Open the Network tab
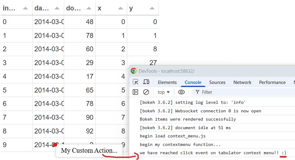 242,82
